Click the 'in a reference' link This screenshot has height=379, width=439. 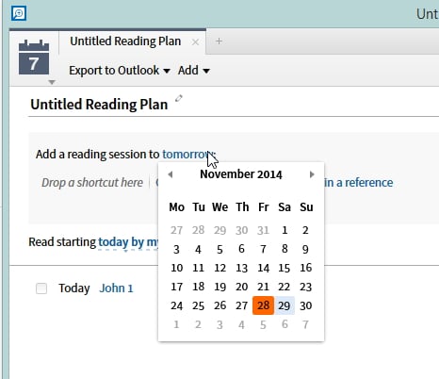click(x=359, y=183)
